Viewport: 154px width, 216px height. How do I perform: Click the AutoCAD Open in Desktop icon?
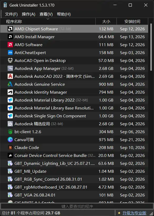(10, 61)
